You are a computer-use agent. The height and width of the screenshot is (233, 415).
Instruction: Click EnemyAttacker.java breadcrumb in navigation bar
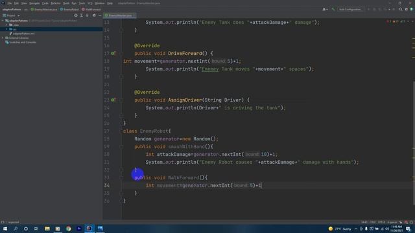point(44,10)
